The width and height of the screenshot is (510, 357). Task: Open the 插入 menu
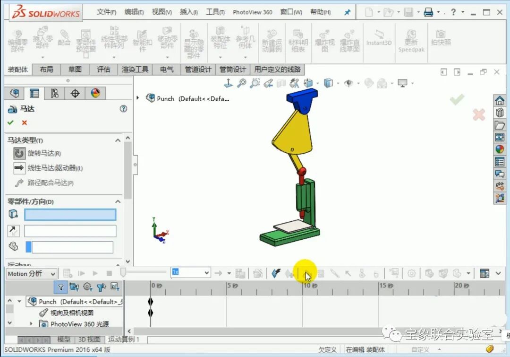click(x=188, y=12)
